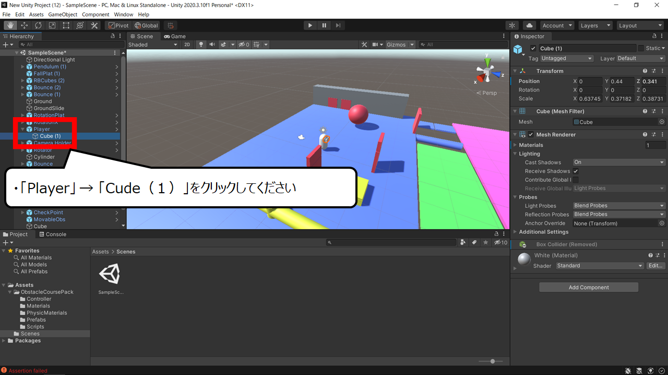
Task: Open Transform component help icon
Action: [645, 71]
